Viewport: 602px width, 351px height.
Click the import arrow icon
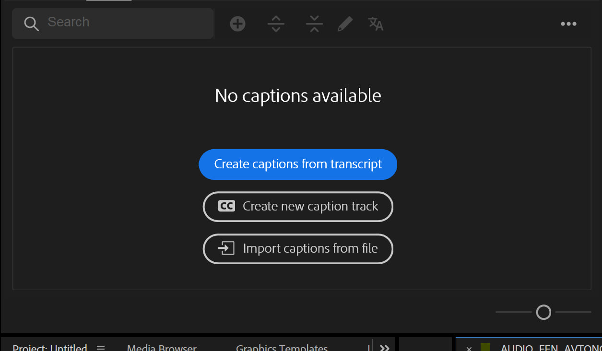click(x=226, y=248)
